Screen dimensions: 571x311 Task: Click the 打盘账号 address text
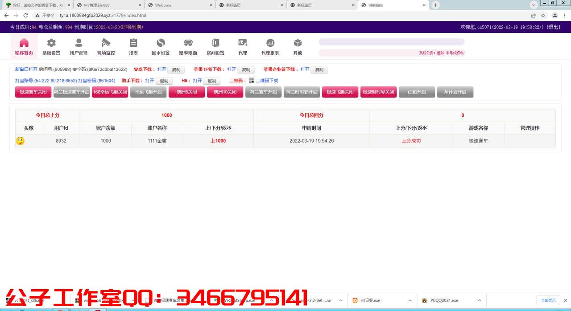coord(46,81)
